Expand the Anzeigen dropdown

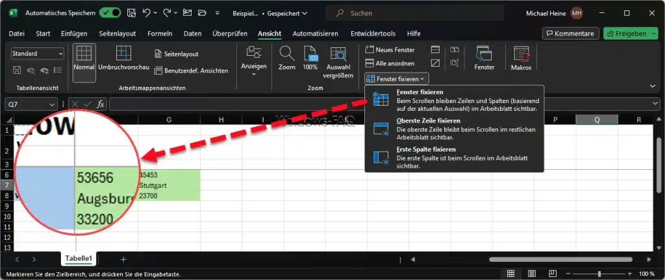(254, 63)
